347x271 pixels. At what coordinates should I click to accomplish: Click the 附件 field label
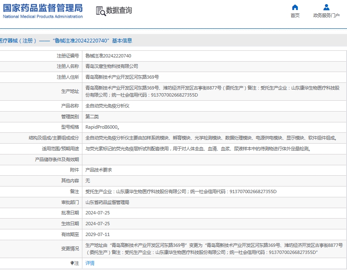[x=74, y=170]
